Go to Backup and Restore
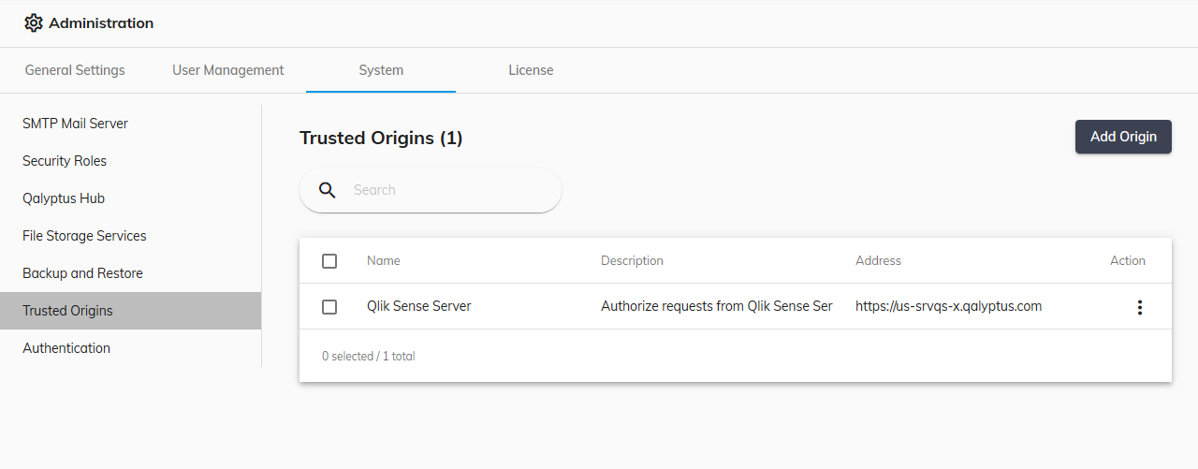Image resolution: width=1198 pixels, height=469 pixels. tap(130, 273)
